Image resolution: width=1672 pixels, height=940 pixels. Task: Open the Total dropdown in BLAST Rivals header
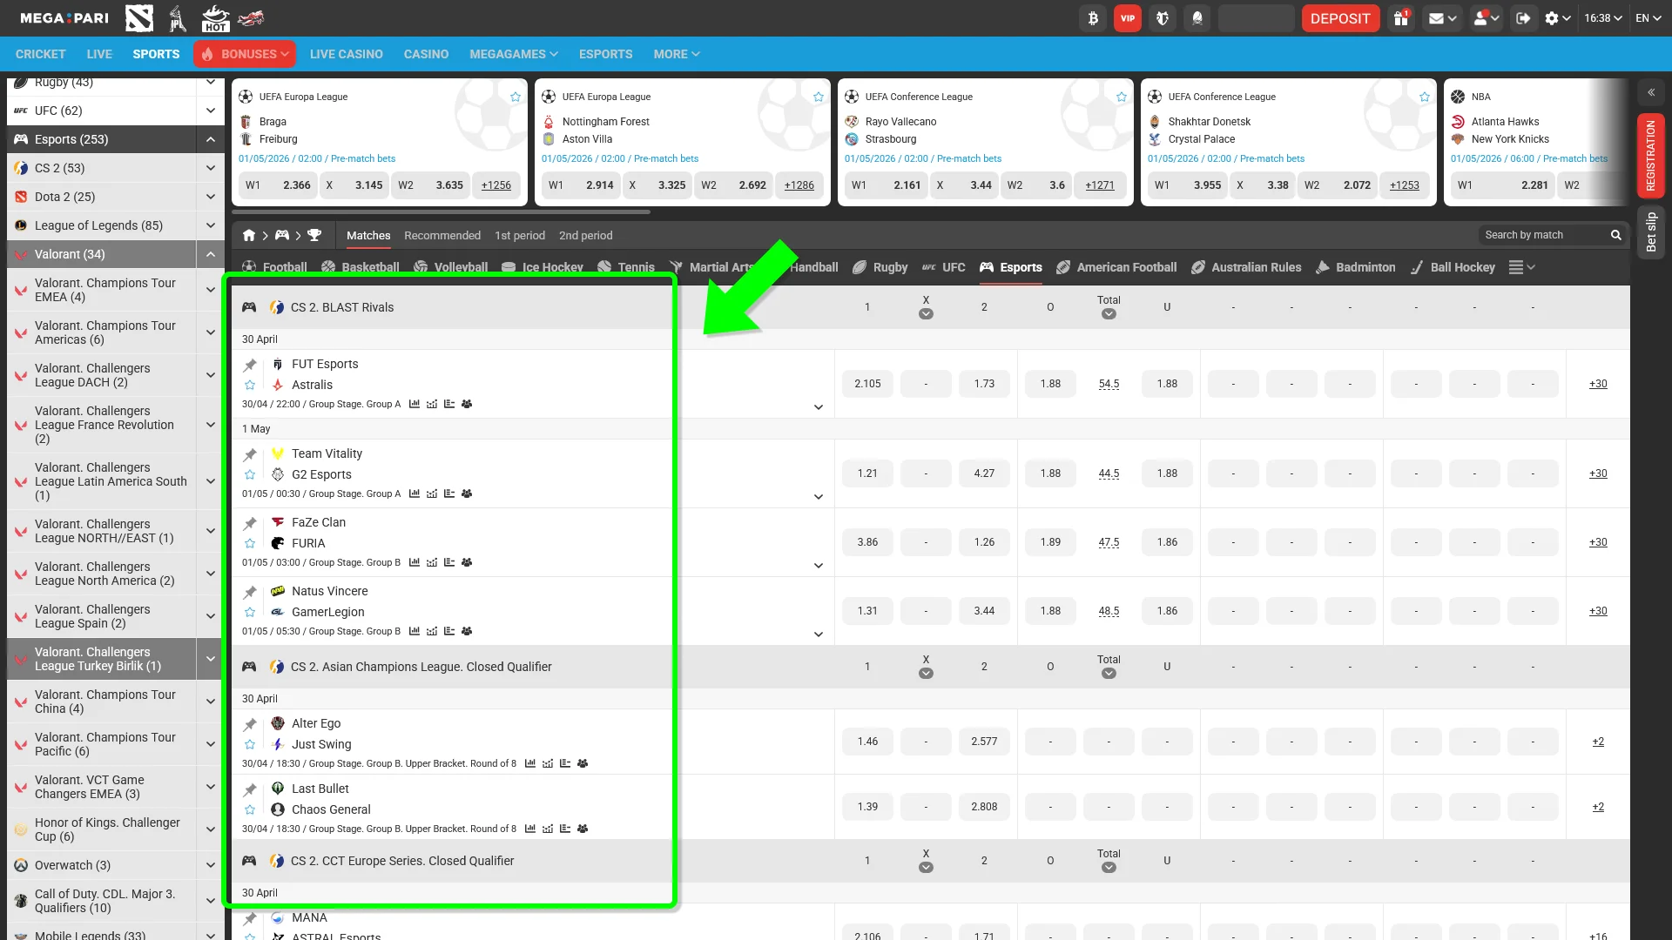1109,314
